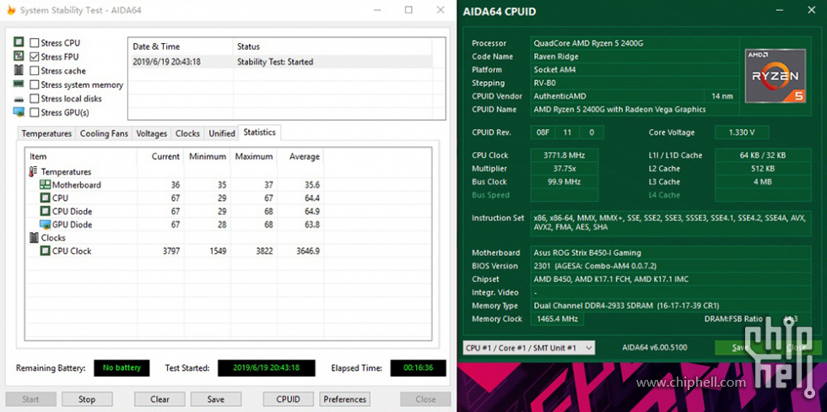
Task: Click the disabled Start button
Action: tap(30, 399)
